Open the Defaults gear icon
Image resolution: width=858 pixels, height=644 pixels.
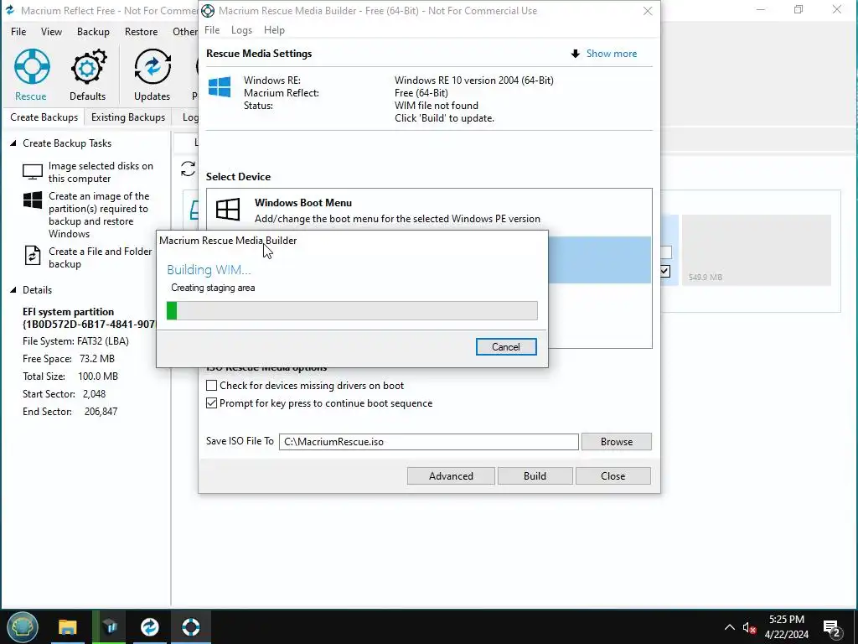click(x=87, y=75)
